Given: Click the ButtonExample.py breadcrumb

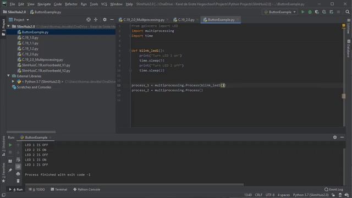Looking at the screenshot, I should click(46, 12).
